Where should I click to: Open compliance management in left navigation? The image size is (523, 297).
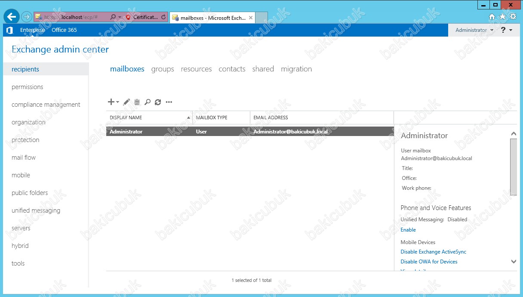(x=46, y=105)
